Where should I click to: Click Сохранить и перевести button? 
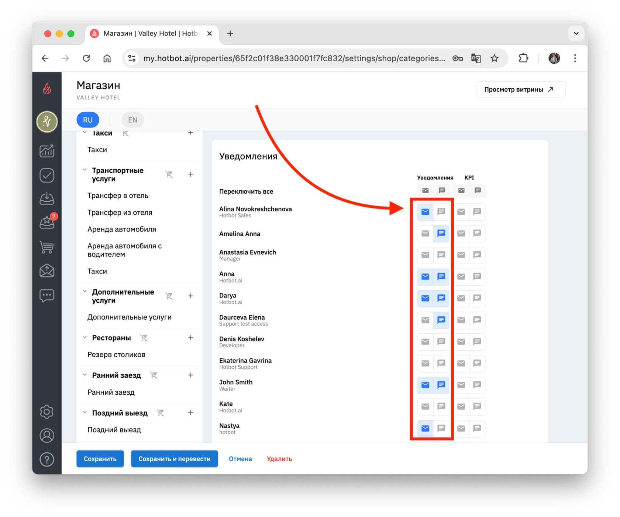click(174, 459)
